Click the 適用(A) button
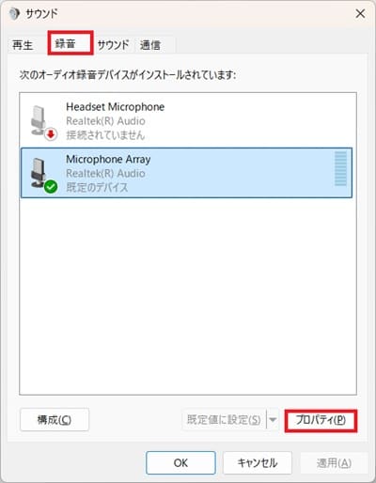The width and height of the screenshot is (376, 483). point(334,462)
